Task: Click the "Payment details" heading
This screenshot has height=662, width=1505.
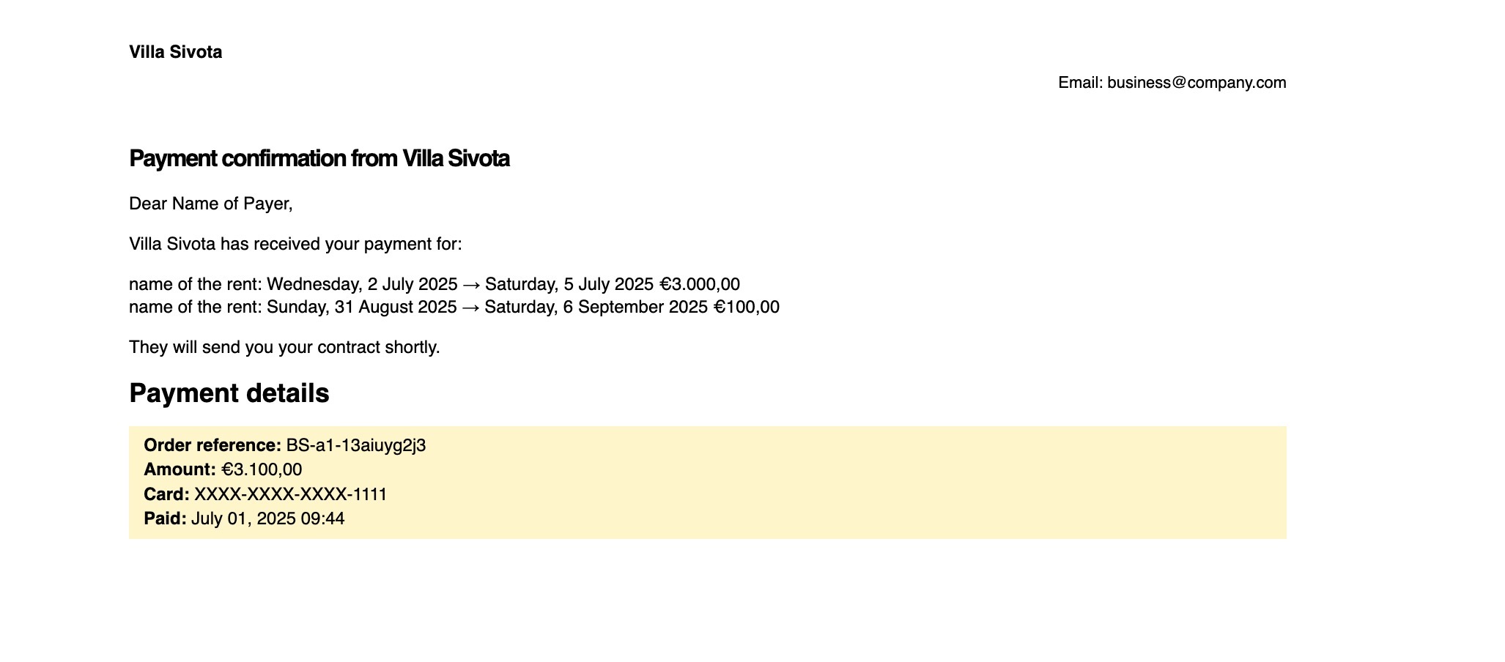Action: point(229,393)
